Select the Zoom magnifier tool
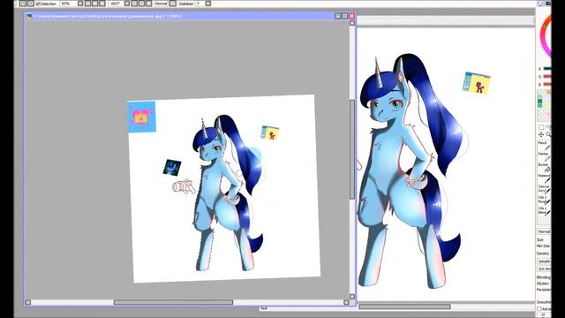Image resolution: width=565 pixels, height=318 pixels. point(548,134)
